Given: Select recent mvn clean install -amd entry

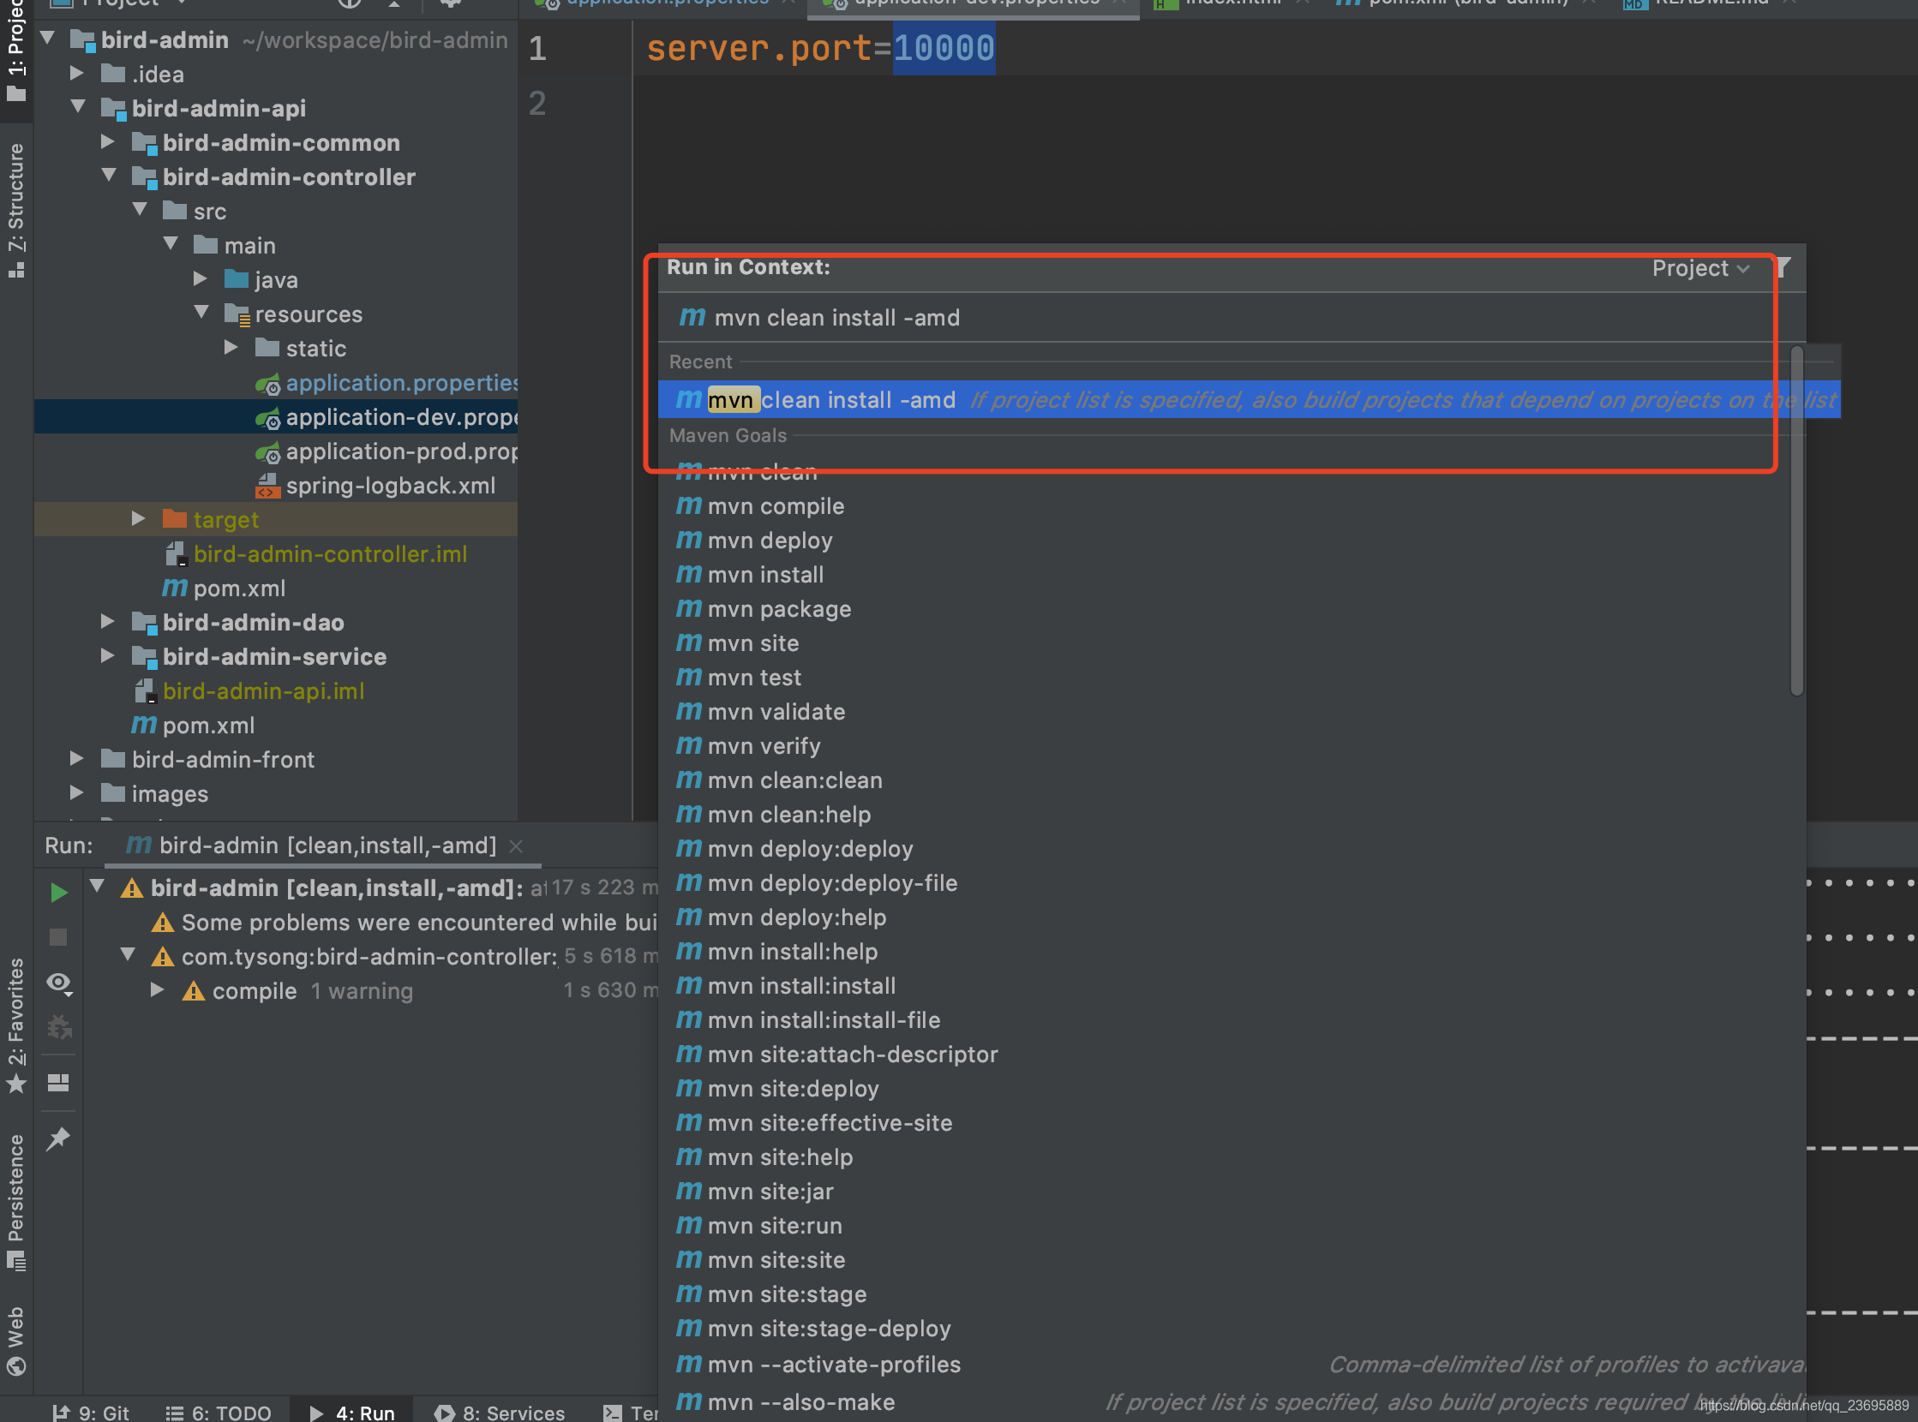Looking at the screenshot, I should click(x=1249, y=400).
